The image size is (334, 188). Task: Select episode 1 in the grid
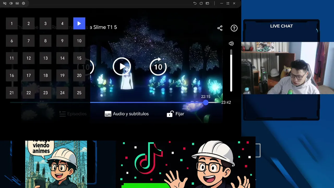click(12, 23)
